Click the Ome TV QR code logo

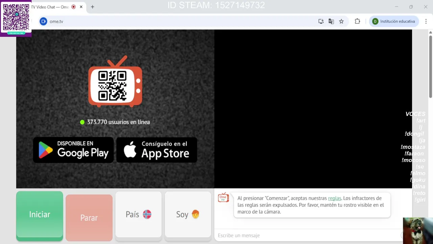(x=115, y=82)
